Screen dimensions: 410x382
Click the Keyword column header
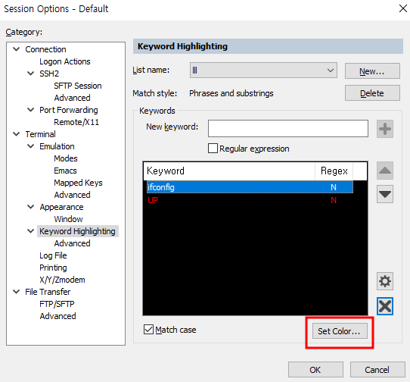229,171
